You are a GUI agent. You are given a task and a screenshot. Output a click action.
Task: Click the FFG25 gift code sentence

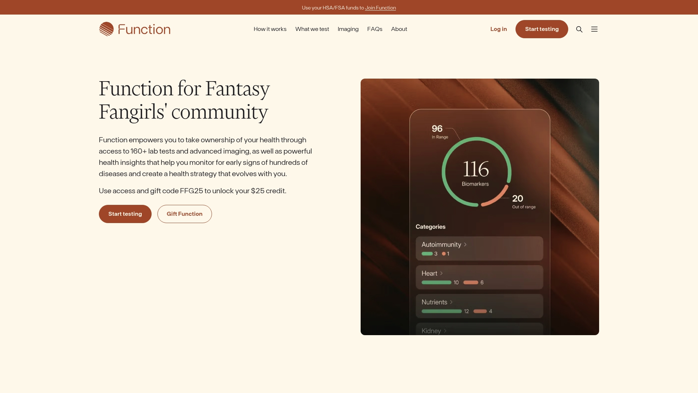(x=193, y=191)
